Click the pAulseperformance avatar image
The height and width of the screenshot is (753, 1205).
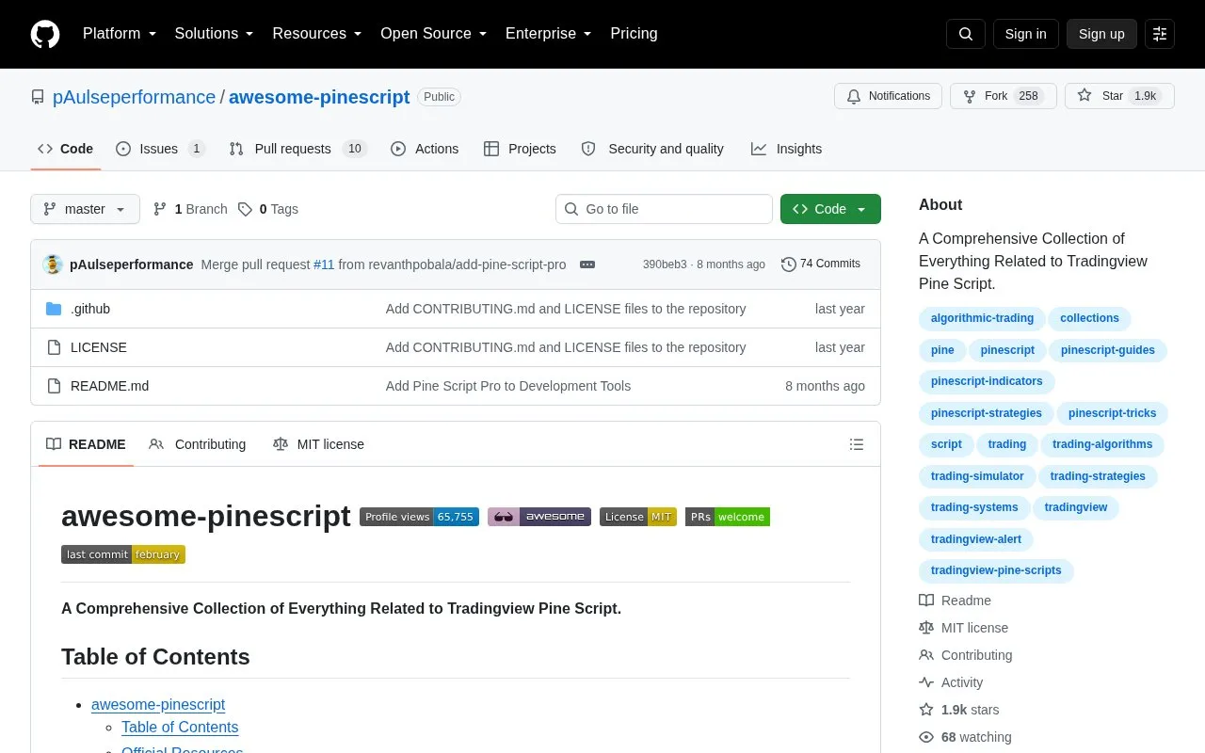tap(53, 264)
